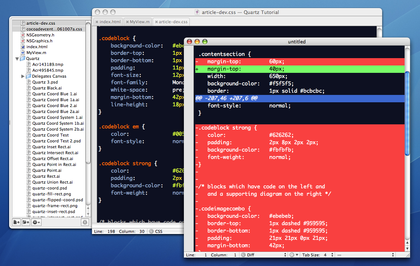Click the new file icon in the project drawer
Image resolution: width=420 pixels, height=266 pixels.
tap(16, 222)
